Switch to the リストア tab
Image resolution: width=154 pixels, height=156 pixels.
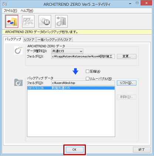point(30,40)
